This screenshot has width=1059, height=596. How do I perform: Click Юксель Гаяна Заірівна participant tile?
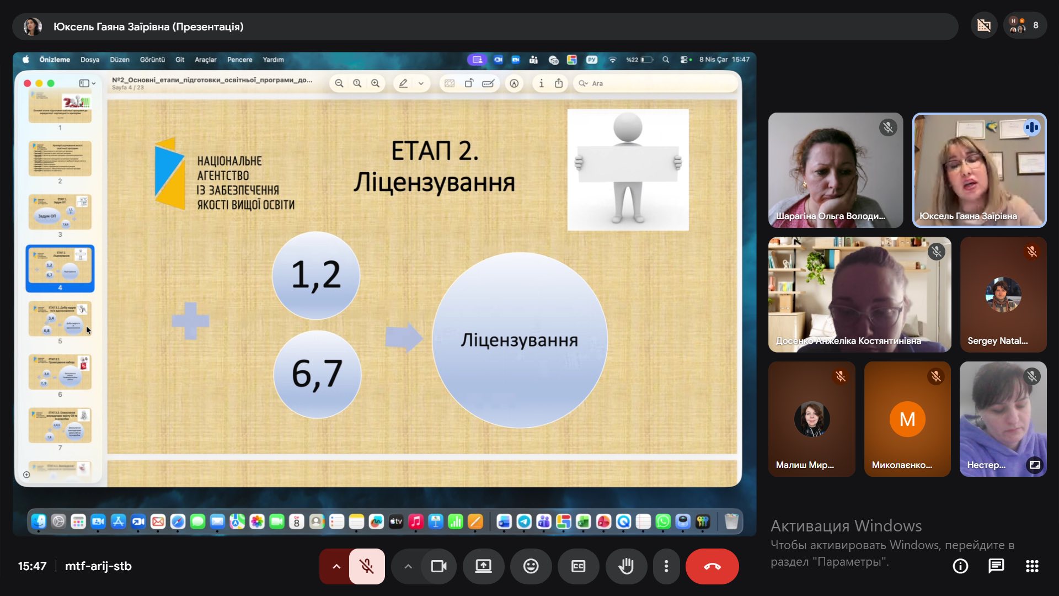979,170
